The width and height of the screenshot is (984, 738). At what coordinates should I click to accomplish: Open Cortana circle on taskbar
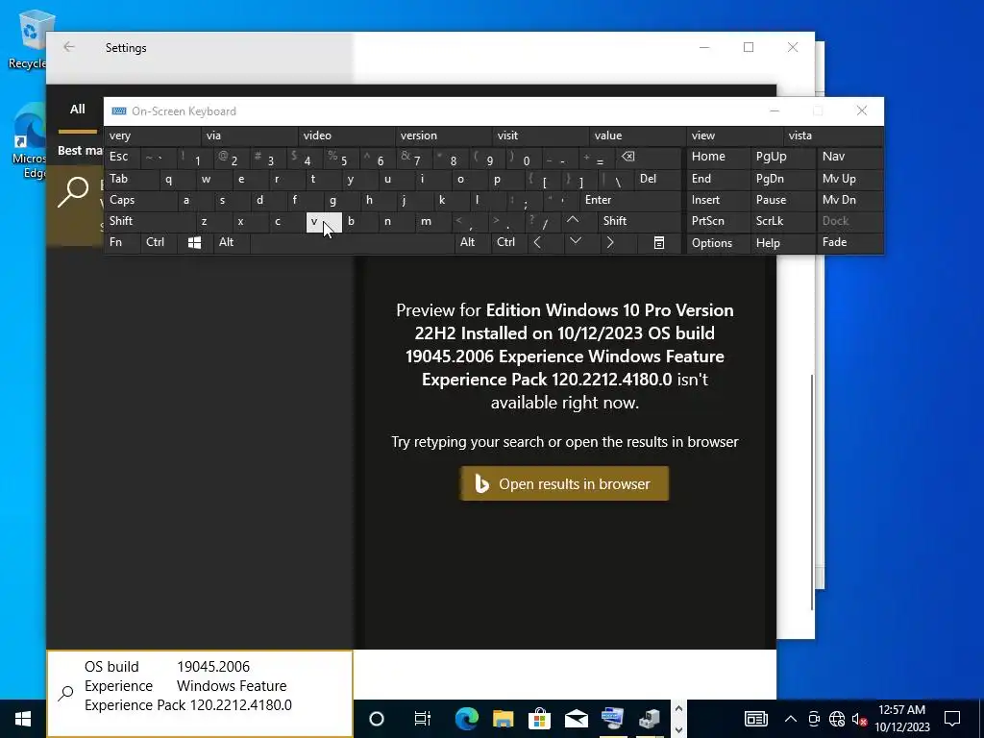pyautogui.click(x=377, y=719)
